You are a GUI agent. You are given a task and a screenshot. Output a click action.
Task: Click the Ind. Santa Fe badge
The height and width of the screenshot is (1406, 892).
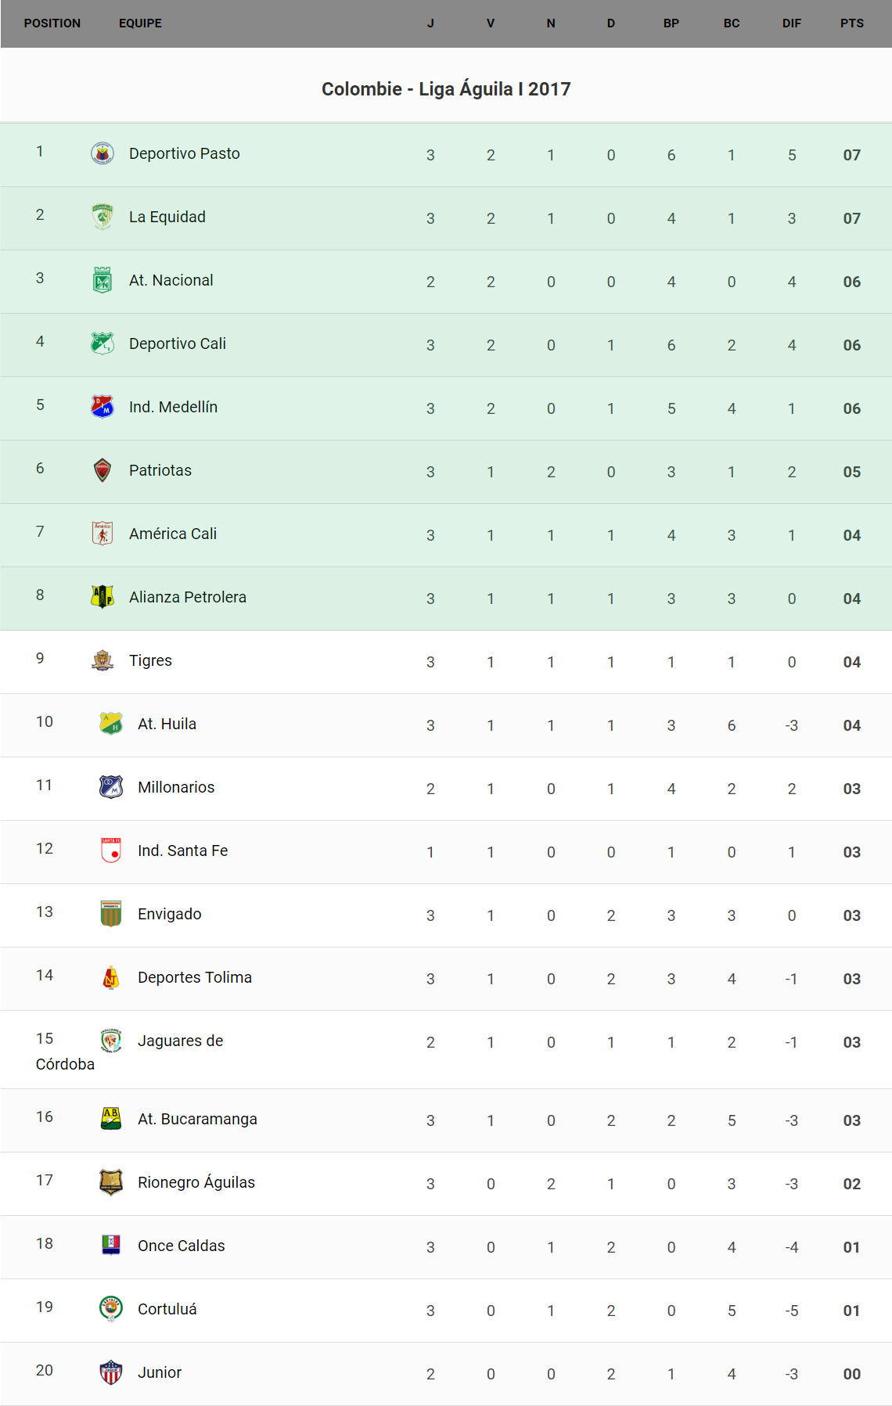[x=111, y=850]
